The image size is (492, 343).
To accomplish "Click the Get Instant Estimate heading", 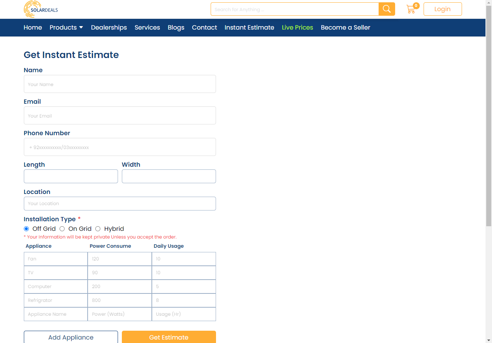I will 71,55.
